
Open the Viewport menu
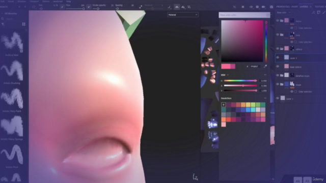pos(34,1)
